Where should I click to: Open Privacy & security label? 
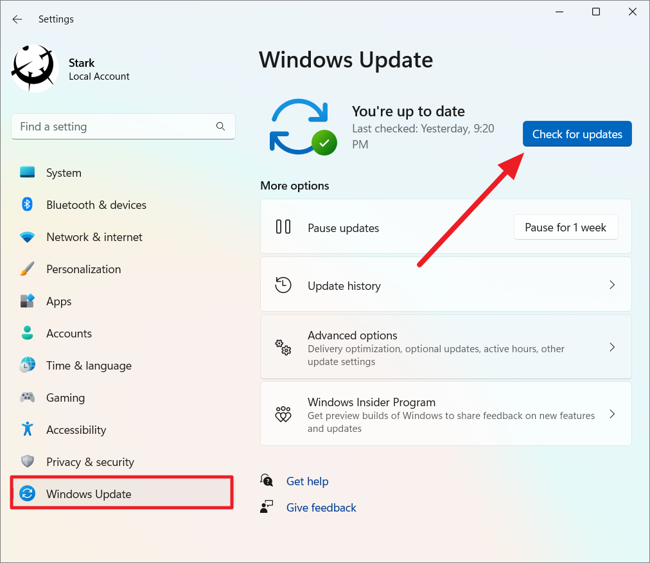coord(90,461)
